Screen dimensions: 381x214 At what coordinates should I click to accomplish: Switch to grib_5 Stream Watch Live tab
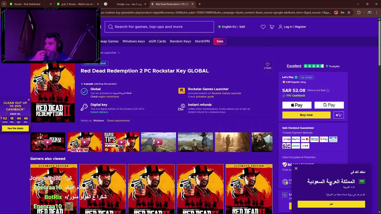tap(77, 4)
